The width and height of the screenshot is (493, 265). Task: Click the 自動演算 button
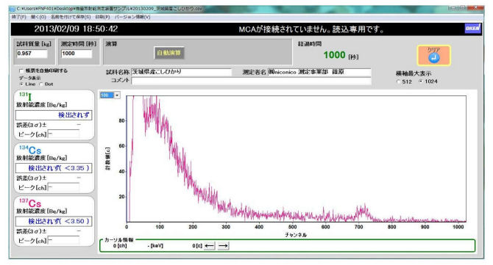point(169,53)
